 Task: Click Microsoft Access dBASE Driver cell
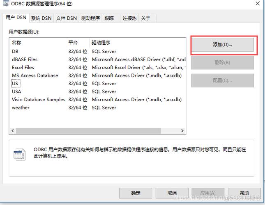pos(138,59)
